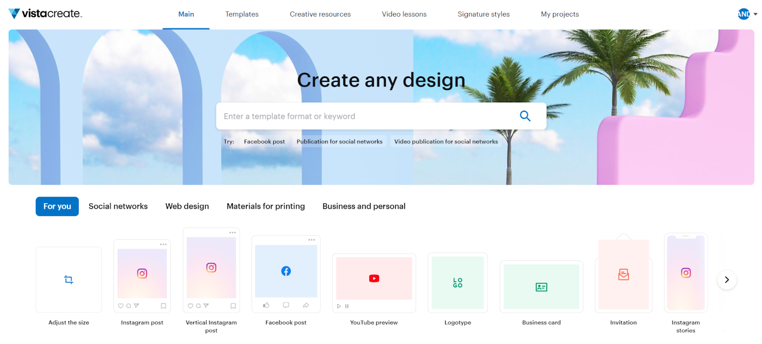Click bookmark icon on Vertical Instagram post card
762x344 pixels.
tap(233, 306)
